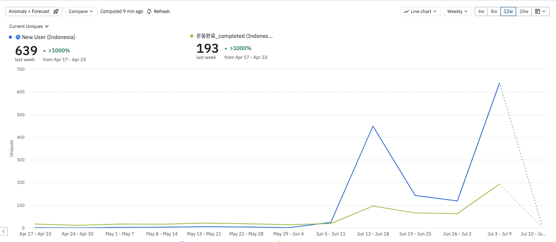Click the blue line peak at Jun 12 - Jun 18
Screen dimensions: 556x242
point(373,126)
